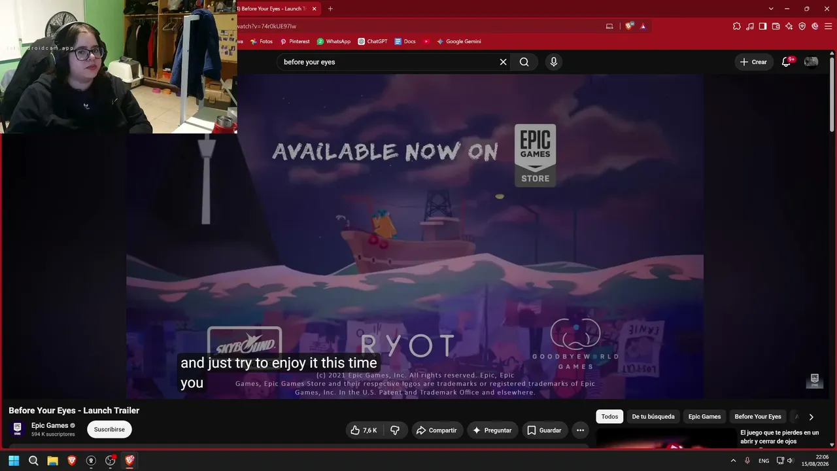Click the video player area

(415, 236)
